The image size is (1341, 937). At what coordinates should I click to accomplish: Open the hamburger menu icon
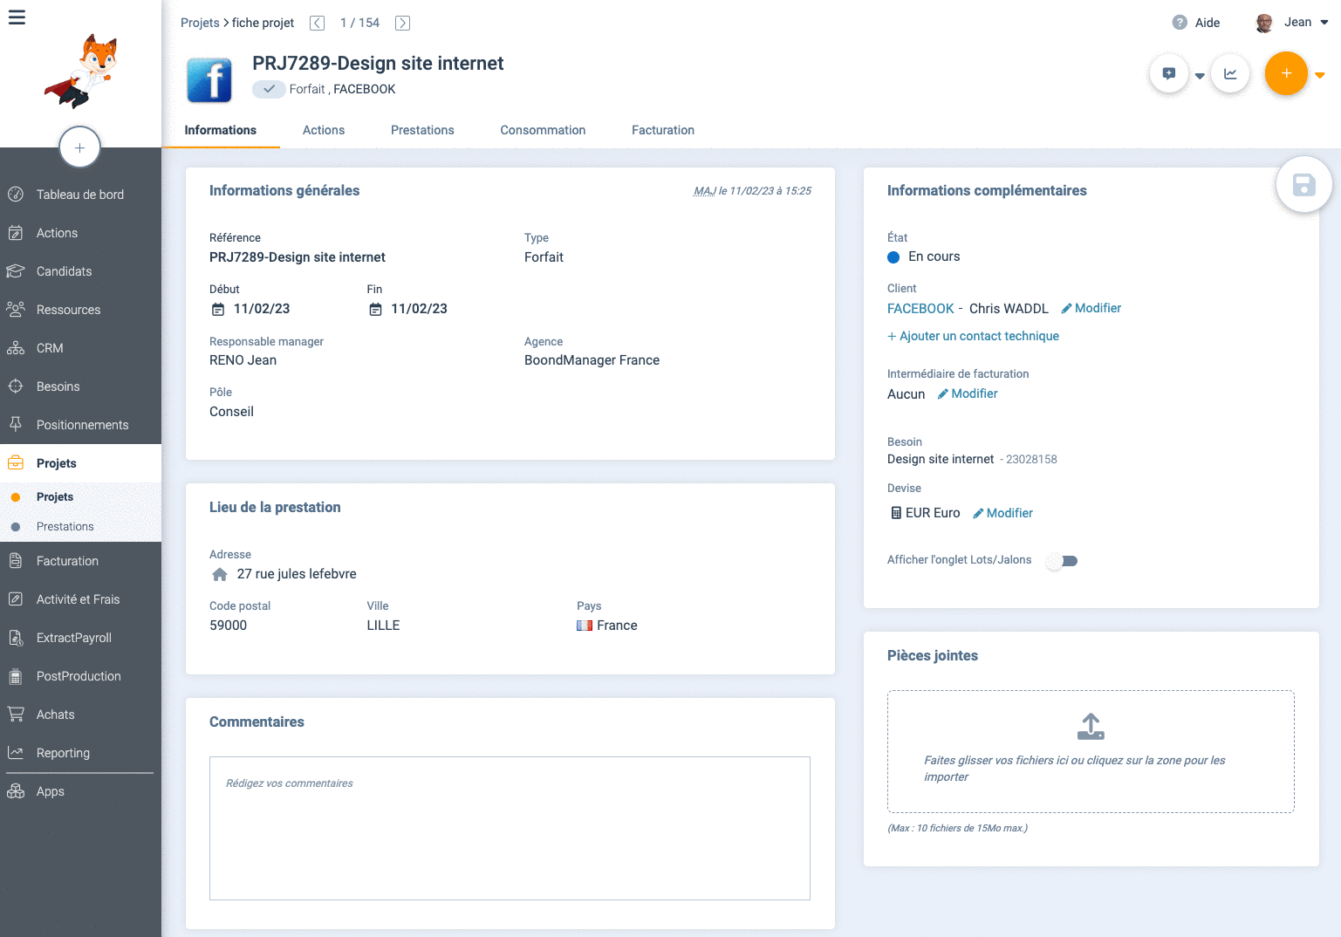[17, 17]
